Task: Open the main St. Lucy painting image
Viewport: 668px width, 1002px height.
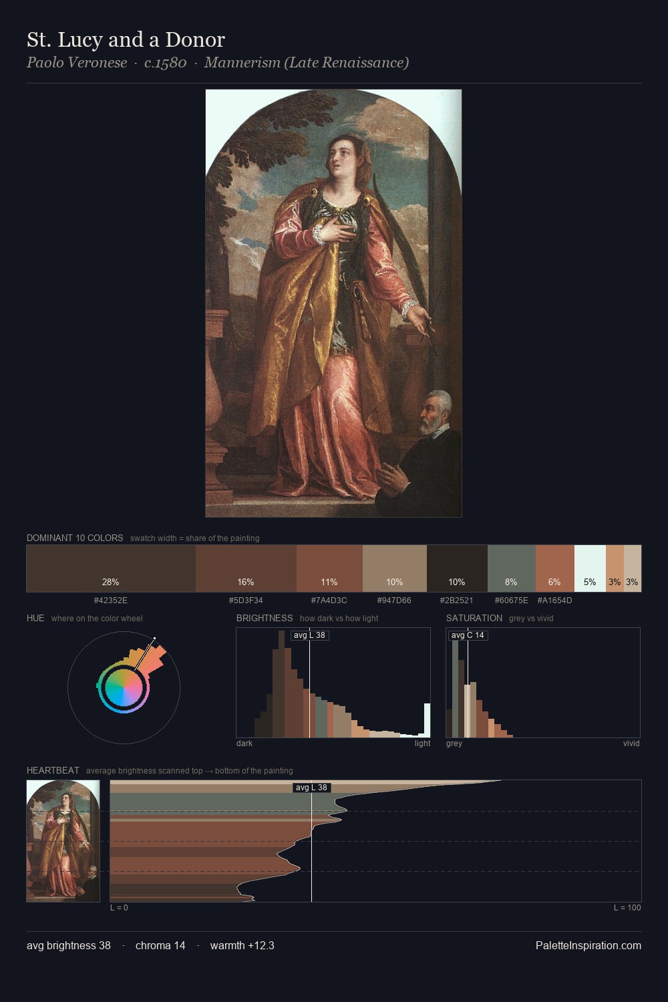Action: tap(333, 303)
